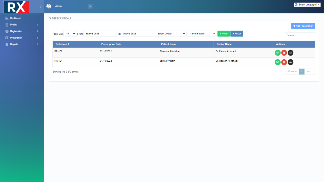Click the Search input field
The height and width of the screenshot is (182, 324).
click(x=300, y=35)
